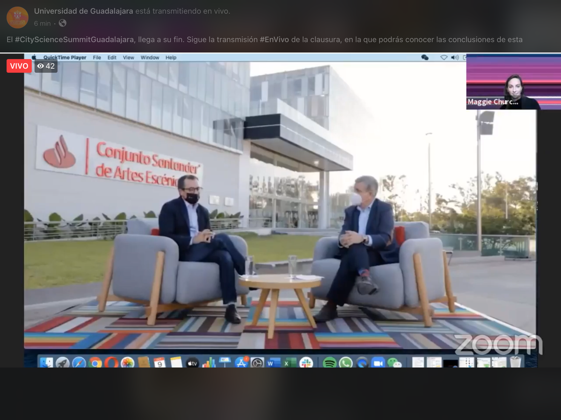Image resolution: width=561 pixels, height=420 pixels.
Task: Launch Microsoft Excel from Dock
Action: [x=290, y=363]
